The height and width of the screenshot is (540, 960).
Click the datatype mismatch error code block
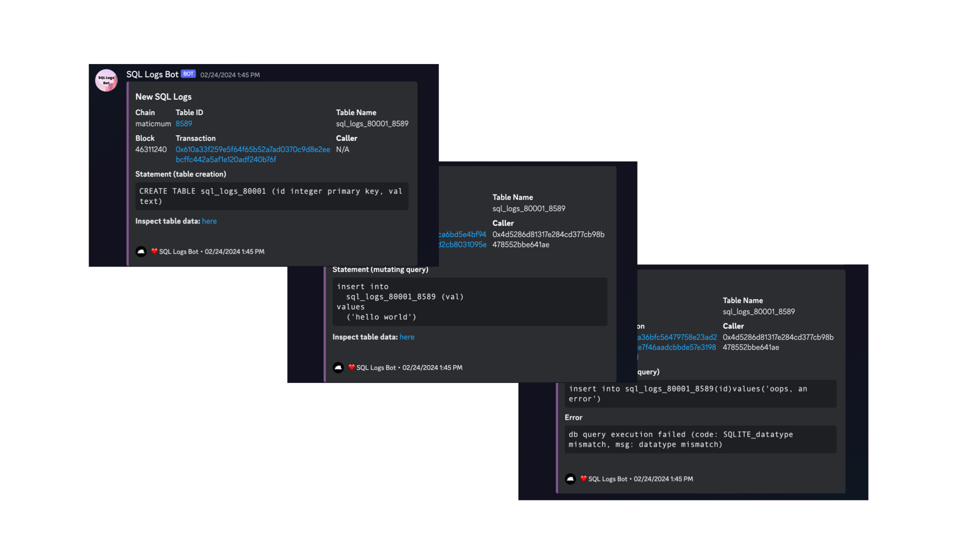(700, 439)
